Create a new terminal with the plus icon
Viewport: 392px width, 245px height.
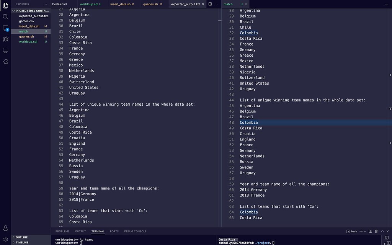[361, 231]
